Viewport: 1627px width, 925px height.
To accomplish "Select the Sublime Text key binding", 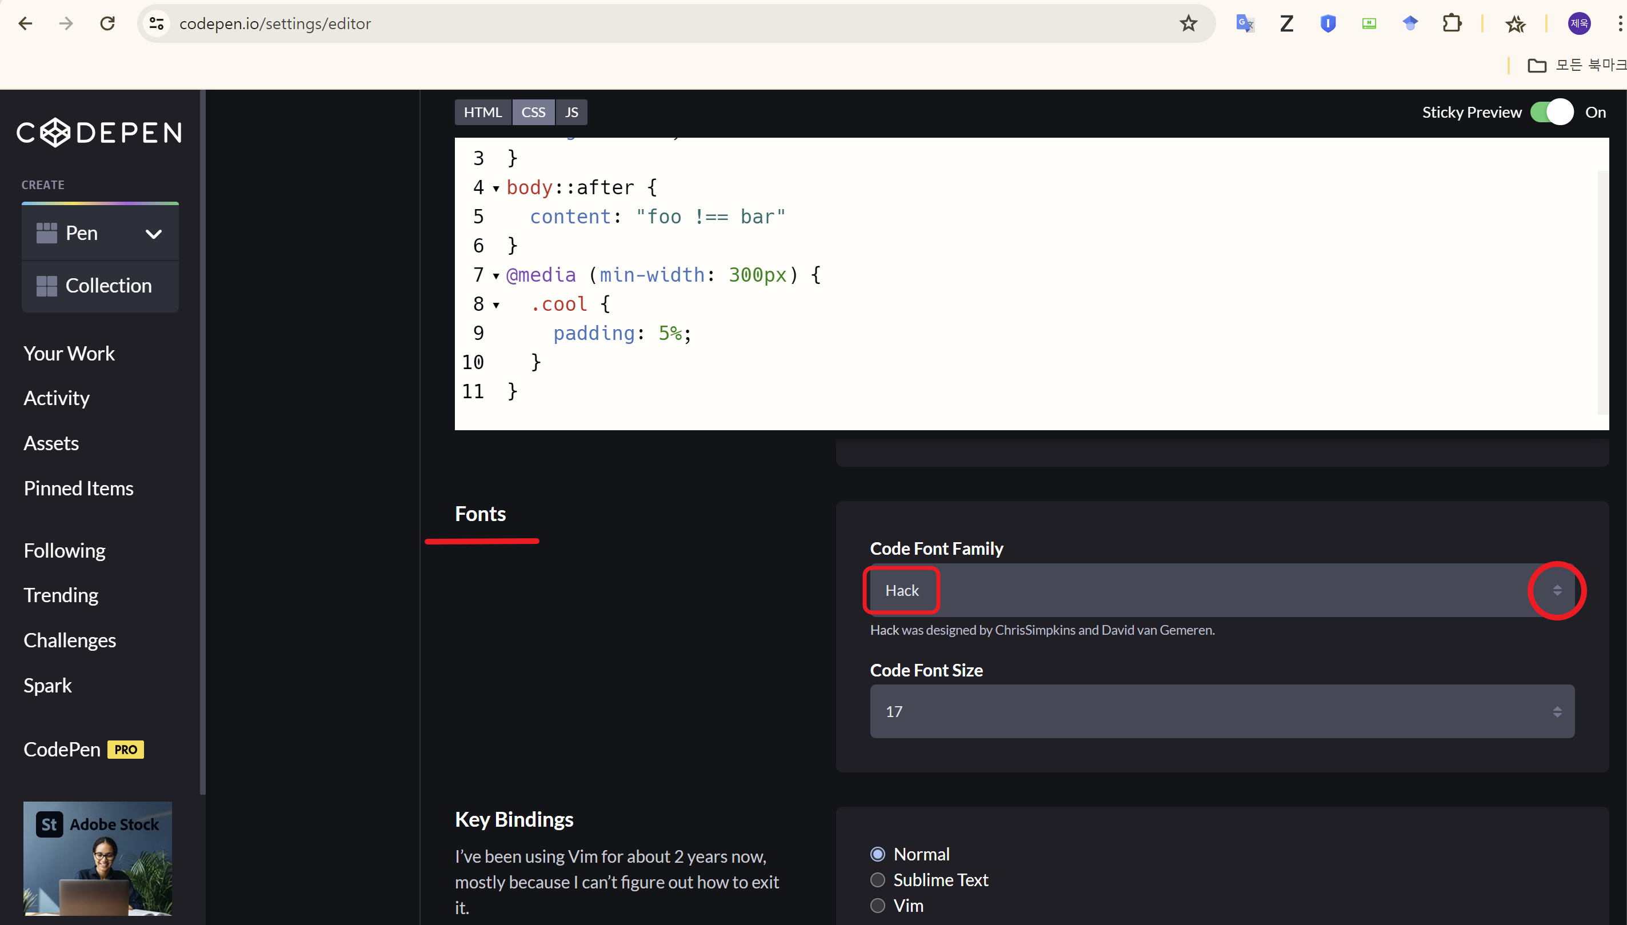I will point(877,880).
